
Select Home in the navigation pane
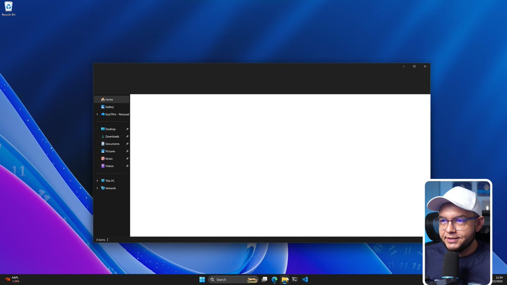[x=112, y=100]
